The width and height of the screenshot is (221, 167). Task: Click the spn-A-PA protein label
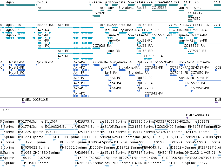pyautogui.click(x=187, y=62)
